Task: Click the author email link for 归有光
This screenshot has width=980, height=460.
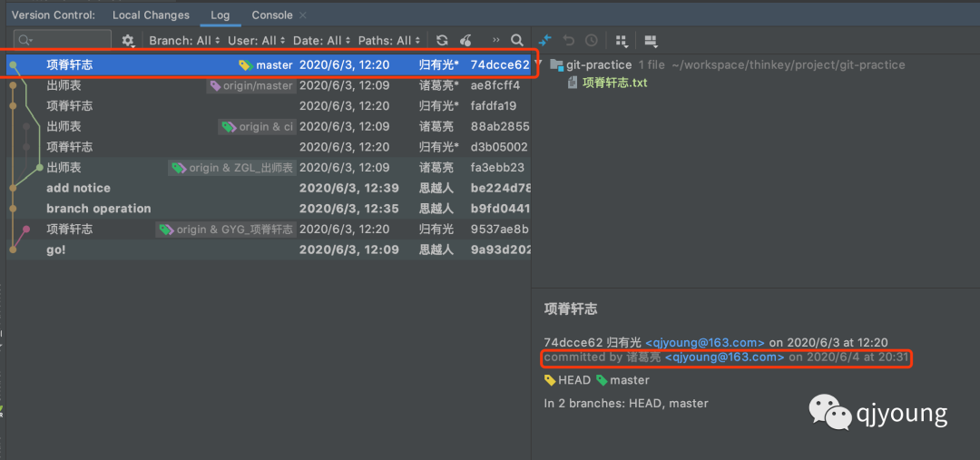Action: tap(704, 342)
